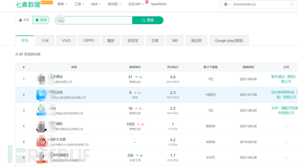Select 安卓 platform toggle
Viewport: 298px width, 166px height.
41,20
